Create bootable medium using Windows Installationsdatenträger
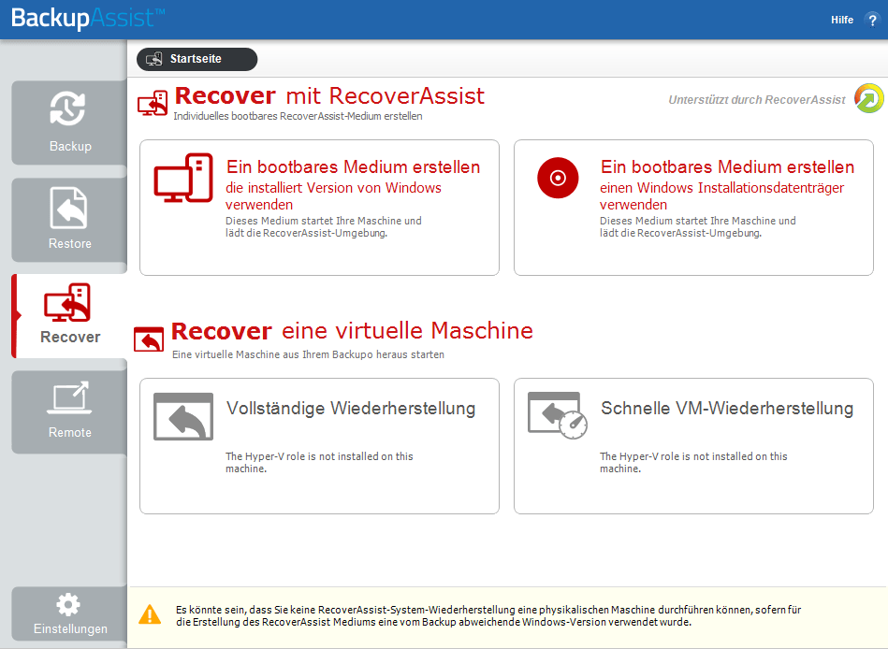Screen dimensions: 888x649 tap(693, 208)
